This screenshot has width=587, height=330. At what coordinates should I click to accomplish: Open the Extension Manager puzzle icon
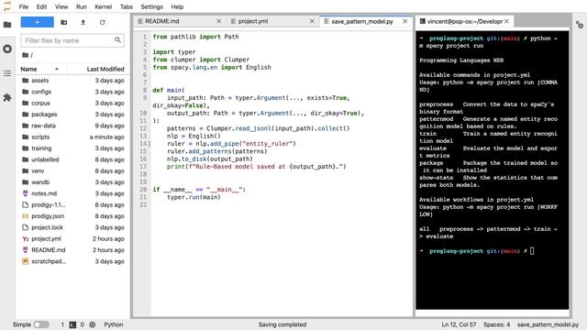(7, 98)
